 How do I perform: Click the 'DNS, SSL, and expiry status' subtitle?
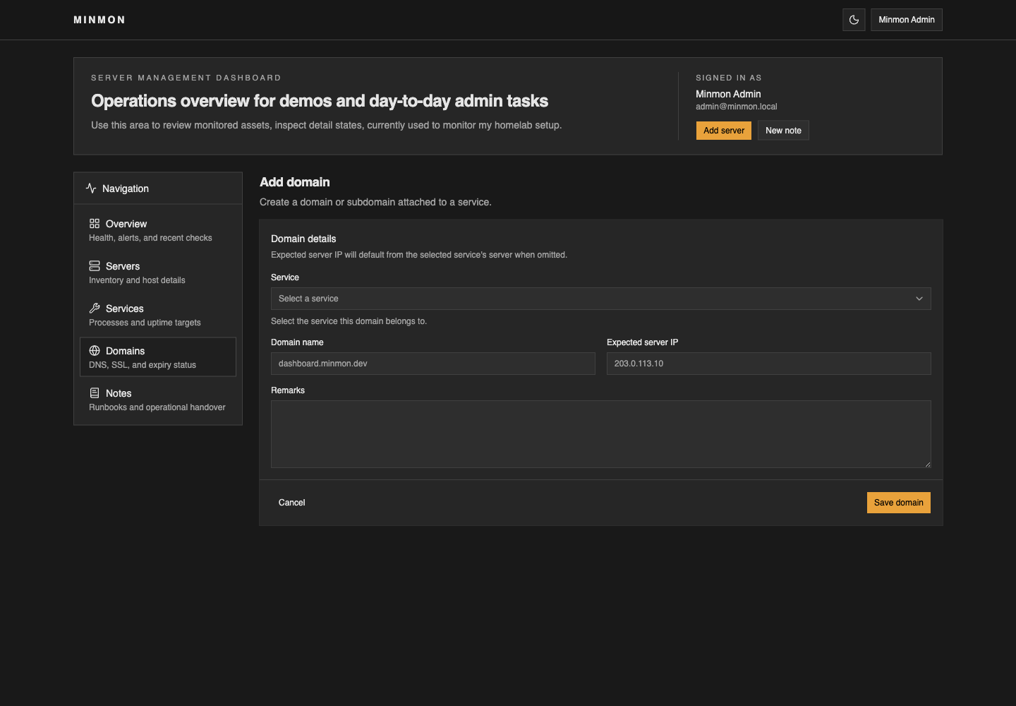143,365
